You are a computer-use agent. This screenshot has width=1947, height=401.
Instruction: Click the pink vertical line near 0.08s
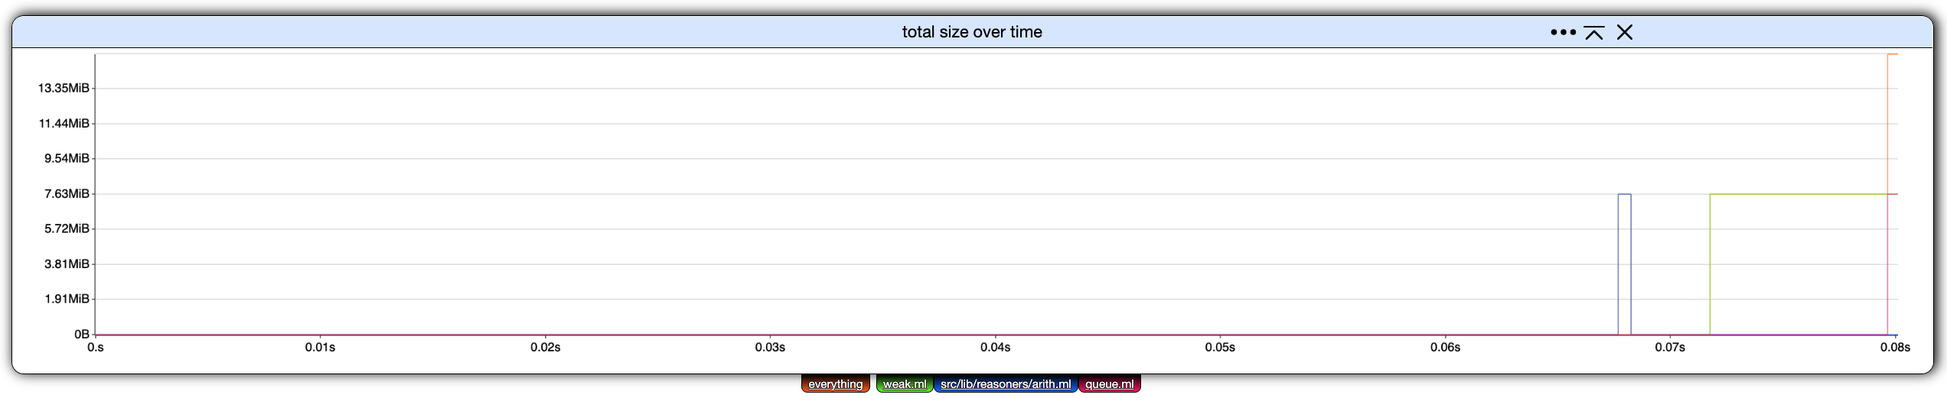tap(1888, 264)
